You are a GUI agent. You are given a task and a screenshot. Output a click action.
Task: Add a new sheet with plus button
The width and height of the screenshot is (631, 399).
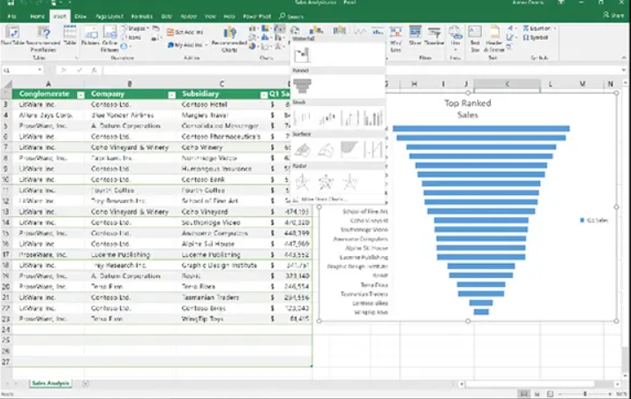pyautogui.click(x=86, y=384)
